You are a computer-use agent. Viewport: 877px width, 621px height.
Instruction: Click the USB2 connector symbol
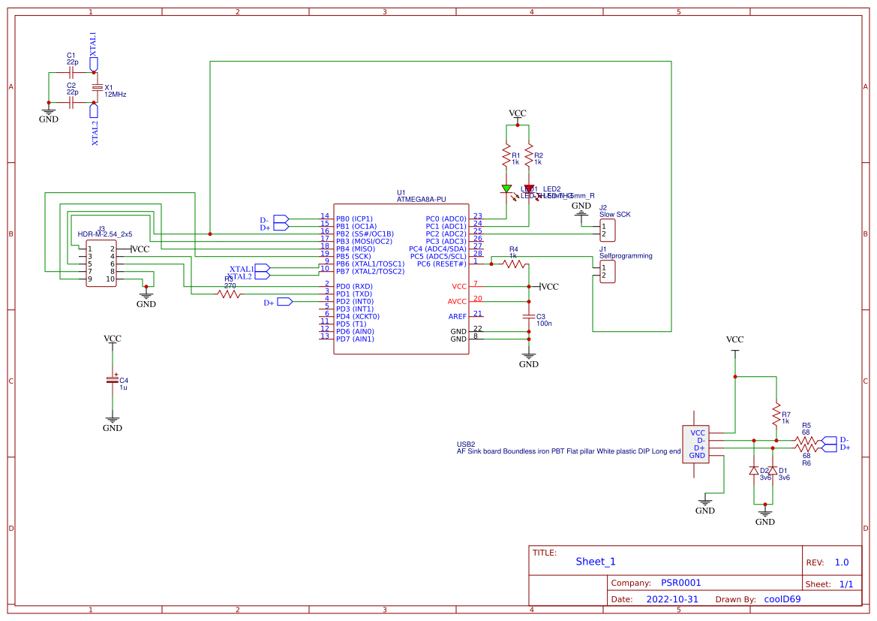point(695,445)
